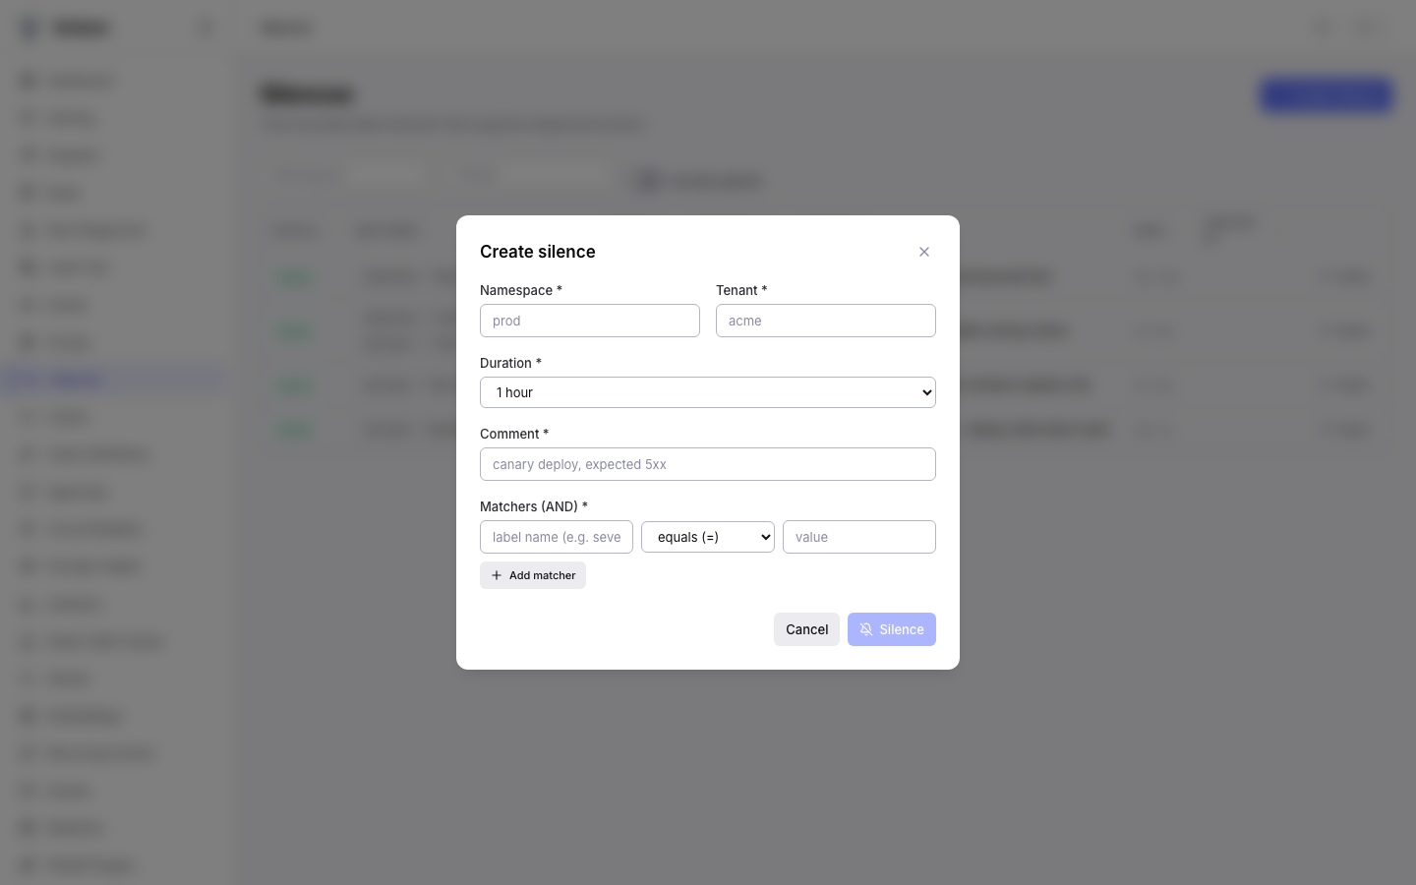The height and width of the screenshot is (885, 1416).
Task: Click the canary deploy Comment input
Action: click(x=708, y=464)
